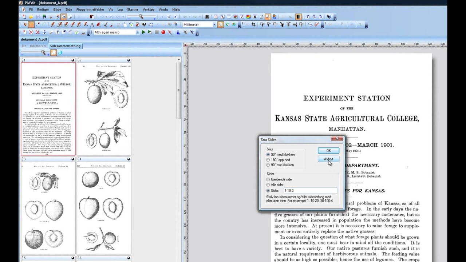Open the Plugg-inn effekter menu
This screenshot has width=466, height=262.
point(90,9)
